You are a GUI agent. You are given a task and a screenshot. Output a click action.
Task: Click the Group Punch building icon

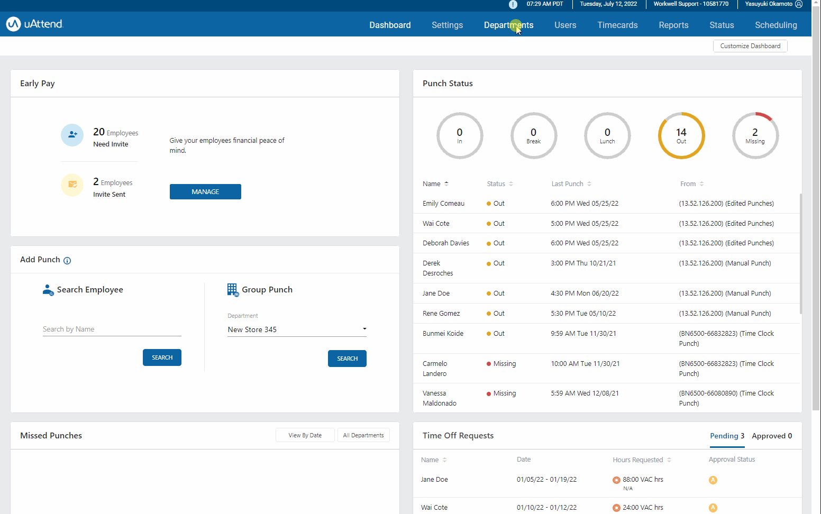[x=232, y=289]
